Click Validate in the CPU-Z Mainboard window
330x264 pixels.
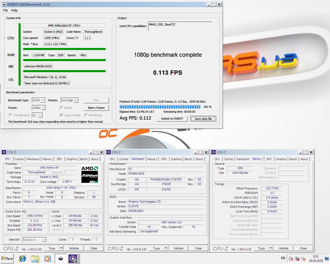click(178, 248)
